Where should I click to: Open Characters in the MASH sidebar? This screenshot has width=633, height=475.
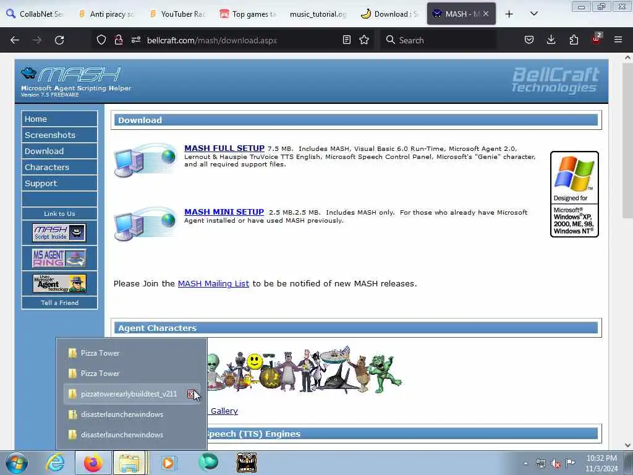tap(59, 167)
